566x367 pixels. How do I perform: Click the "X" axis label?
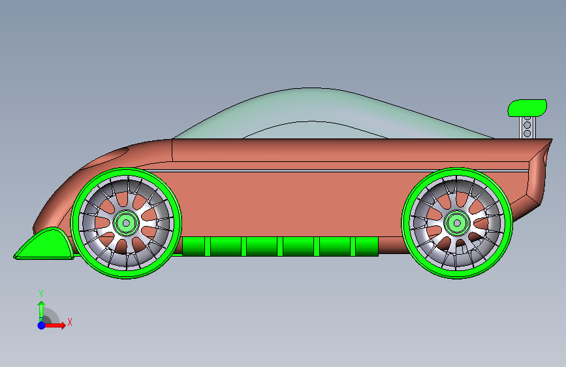pos(70,322)
